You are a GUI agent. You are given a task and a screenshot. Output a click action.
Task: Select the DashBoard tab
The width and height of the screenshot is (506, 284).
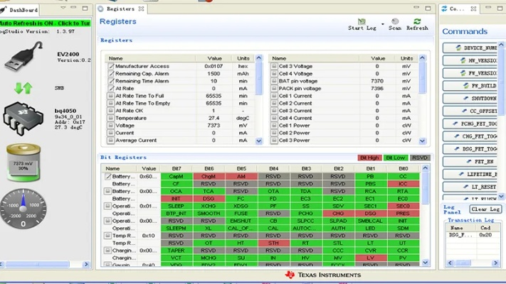coord(21,10)
